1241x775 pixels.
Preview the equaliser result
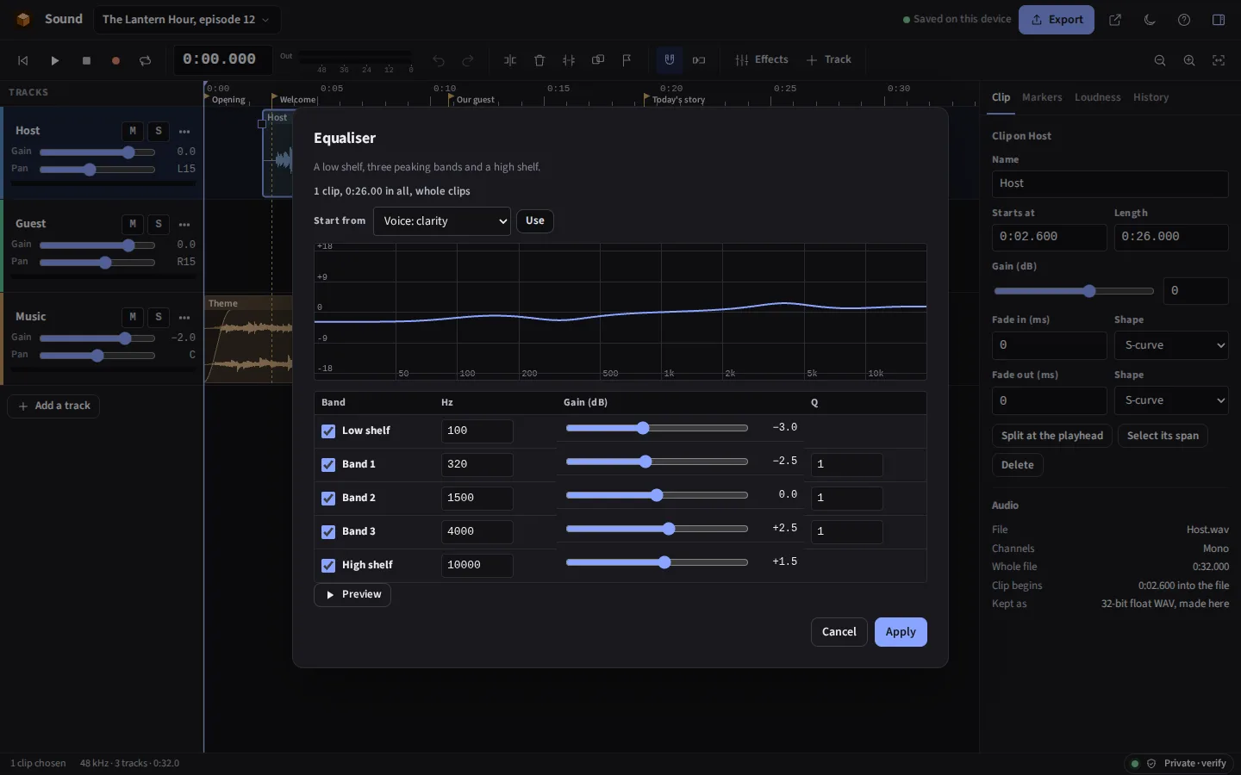point(352,595)
